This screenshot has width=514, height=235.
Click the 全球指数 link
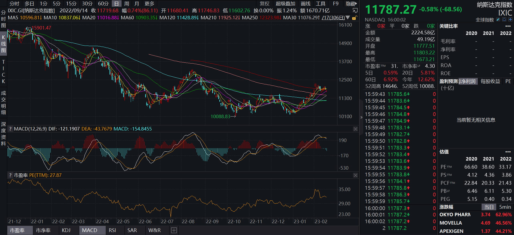tap(485, 20)
